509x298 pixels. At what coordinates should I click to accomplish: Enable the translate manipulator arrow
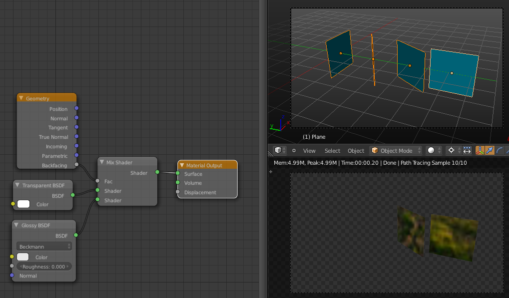[490, 150]
